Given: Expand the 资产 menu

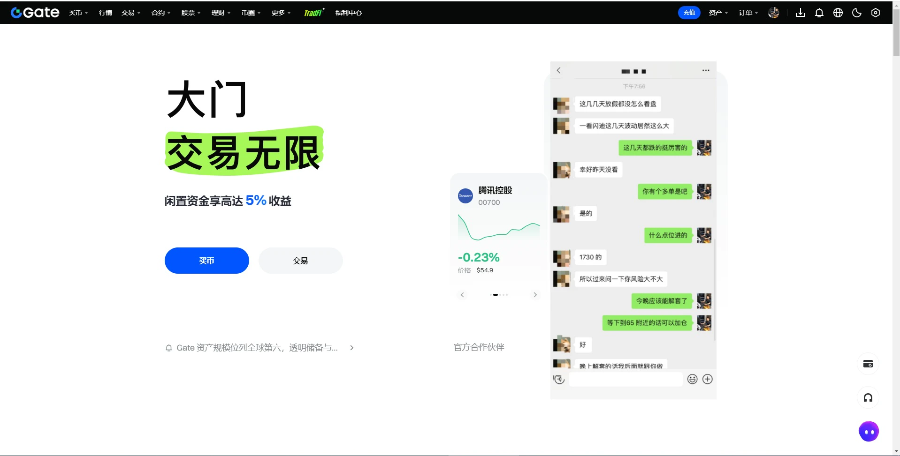Looking at the screenshot, I should (718, 13).
